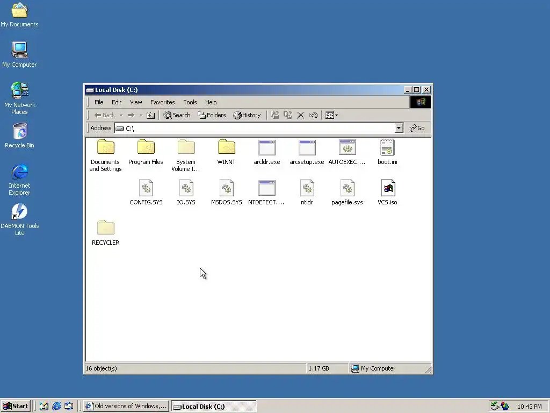Viewport: 550px width, 413px height.
Task: Click the Windows logo throbber in menu bar
Action: [421, 102]
